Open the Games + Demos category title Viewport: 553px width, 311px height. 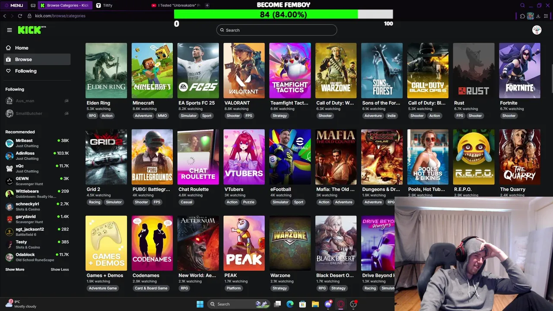point(105,276)
